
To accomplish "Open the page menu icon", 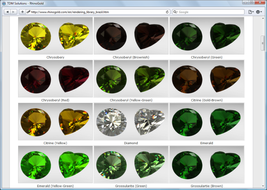I will pyautogui.click(x=251, y=12).
